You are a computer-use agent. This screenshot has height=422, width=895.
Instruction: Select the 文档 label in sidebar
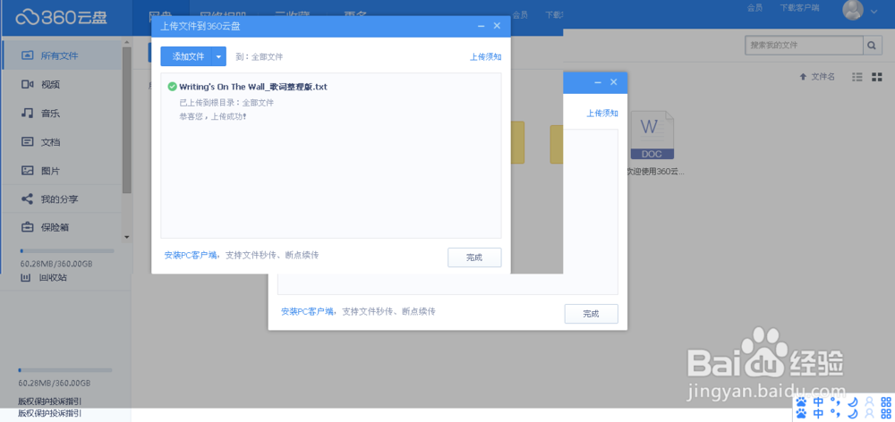51,142
